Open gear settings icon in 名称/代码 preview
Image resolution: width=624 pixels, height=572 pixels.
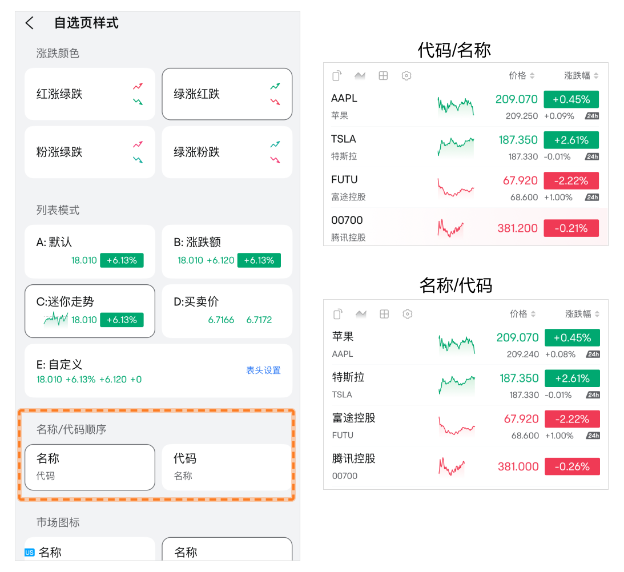pos(407,314)
